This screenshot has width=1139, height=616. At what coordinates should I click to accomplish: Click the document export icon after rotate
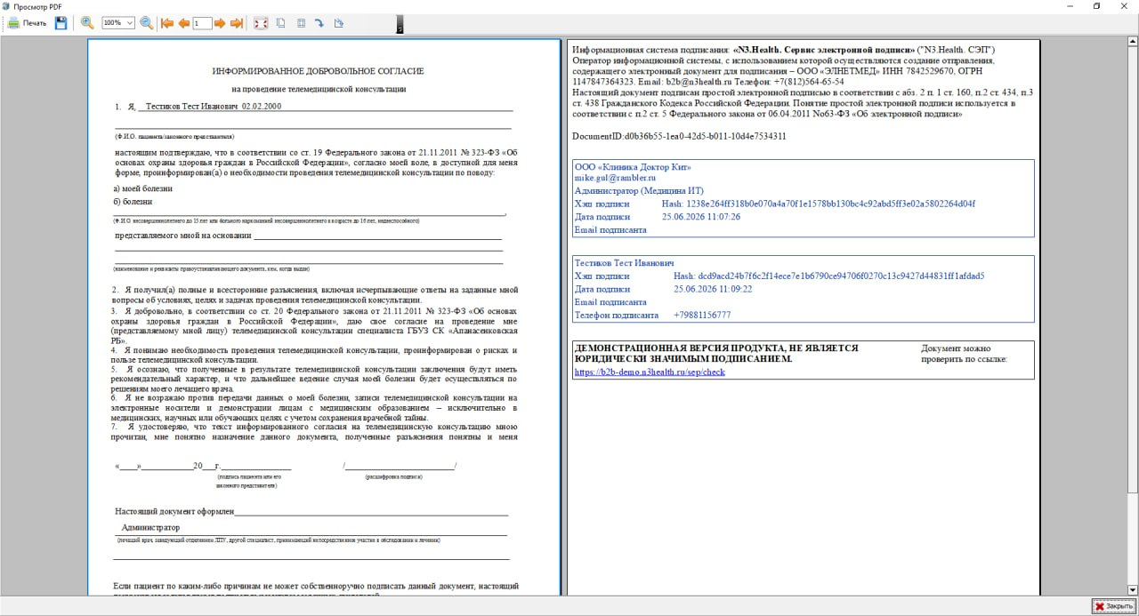339,23
